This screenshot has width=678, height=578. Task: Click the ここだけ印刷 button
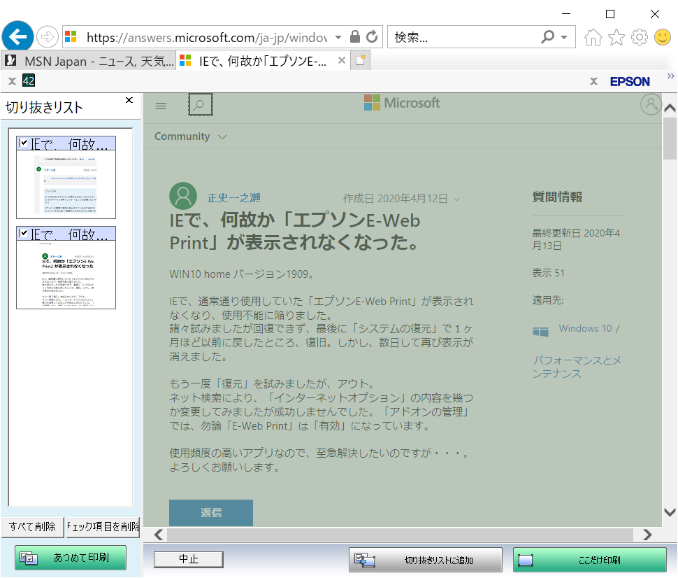click(590, 560)
